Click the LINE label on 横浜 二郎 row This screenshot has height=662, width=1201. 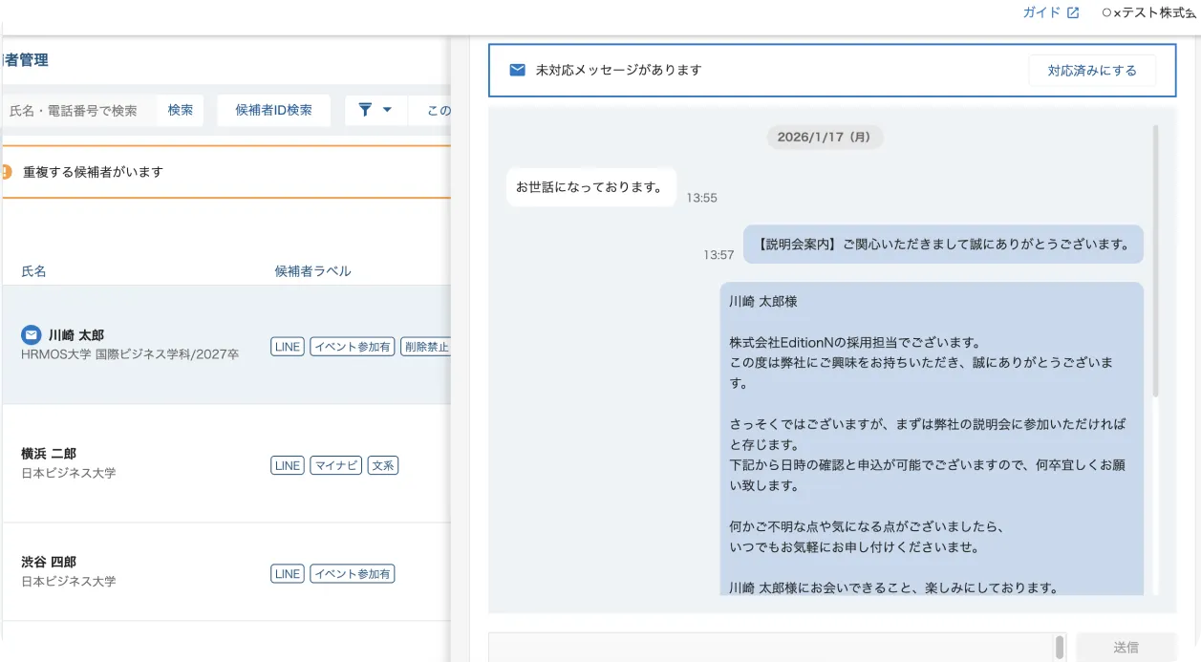point(288,465)
